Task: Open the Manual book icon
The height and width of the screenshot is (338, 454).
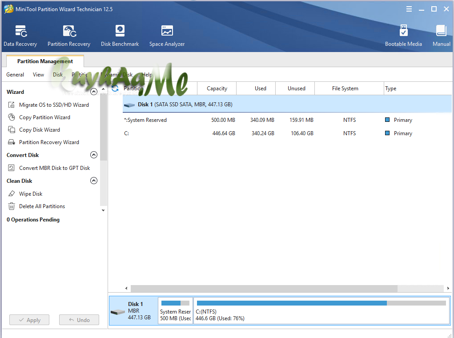Action: (x=441, y=36)
